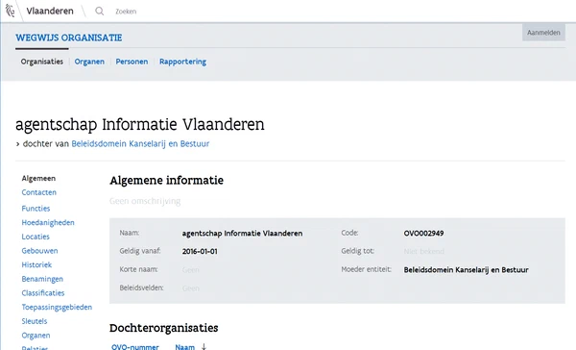This screenshot has width=576, height=350.
Task: Open Historiek in the side menu
Action: pos(36,264)
